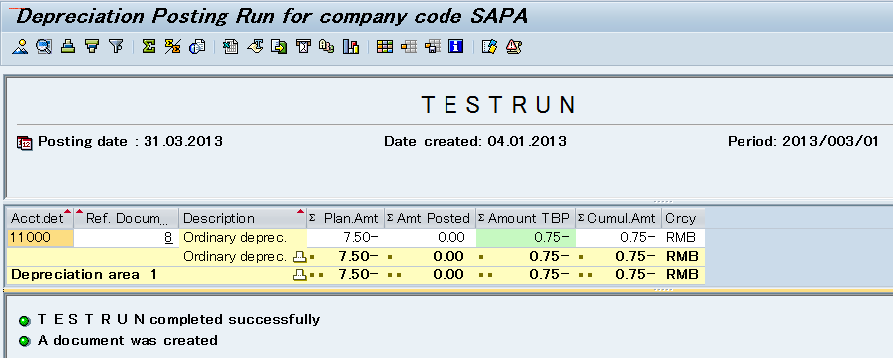Select the Acct.det column header

pos(41,218)
